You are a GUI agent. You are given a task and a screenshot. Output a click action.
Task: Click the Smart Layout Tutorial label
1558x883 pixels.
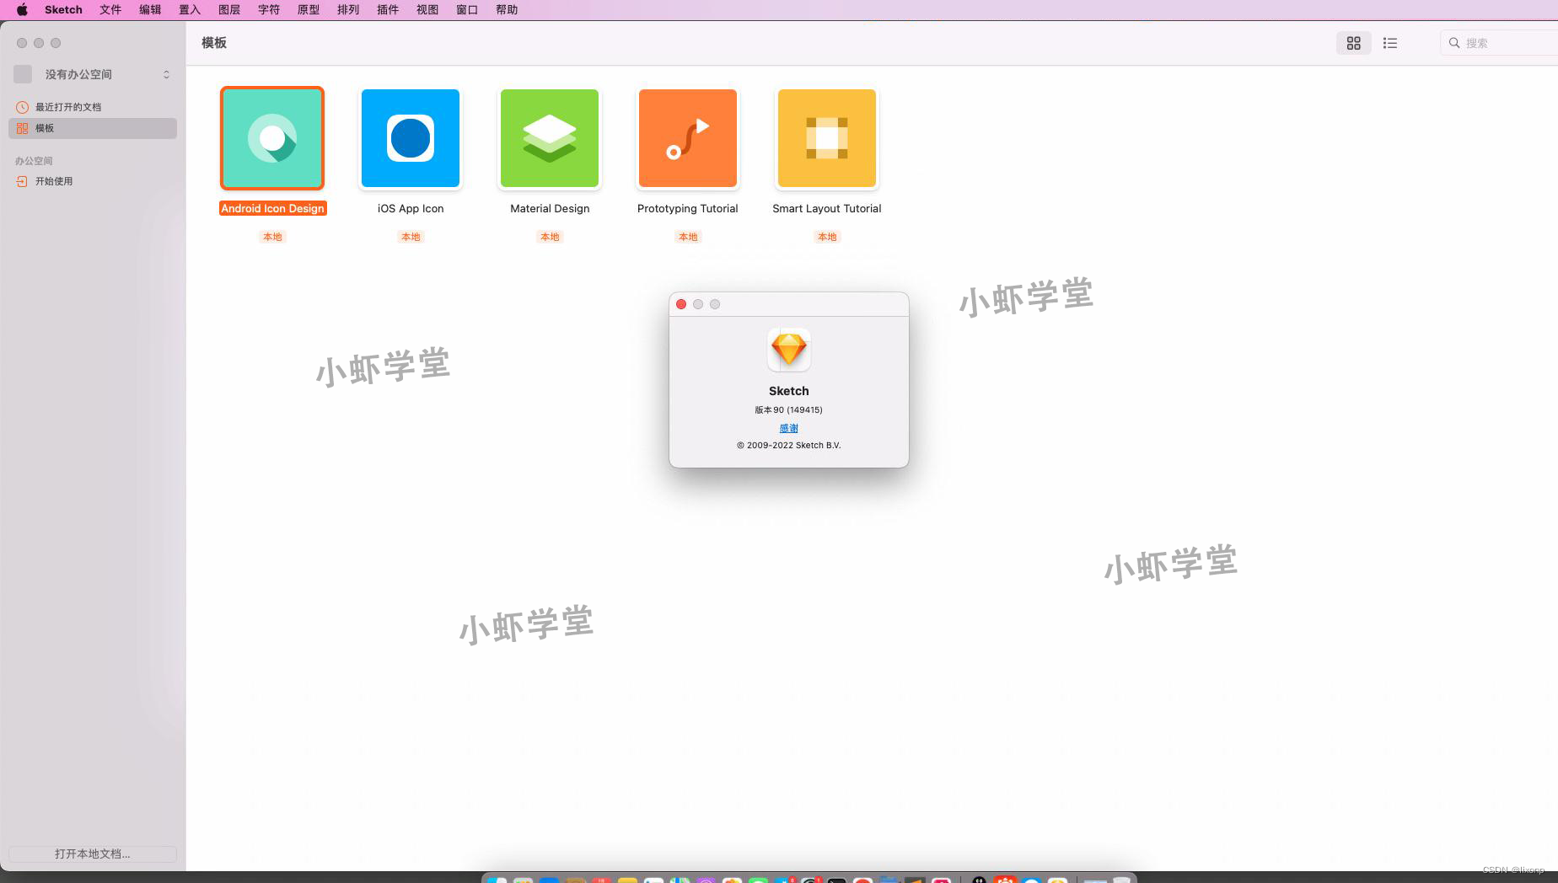click(x=827, y=208)
